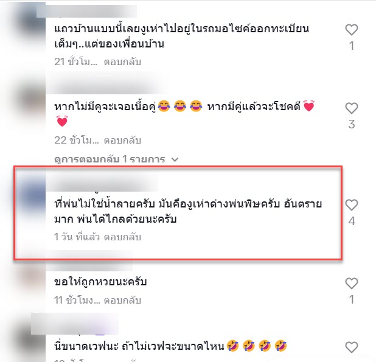
Task: Reply to the 1-day-ago cobra comment
Action: (122, 237)
